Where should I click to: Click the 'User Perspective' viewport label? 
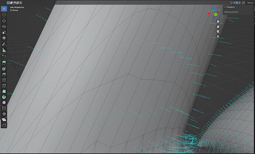[17, 7]
